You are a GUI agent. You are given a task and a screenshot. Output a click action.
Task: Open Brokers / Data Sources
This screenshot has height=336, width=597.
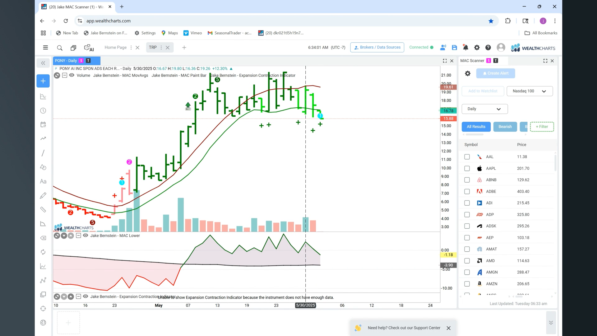coord(377,47)
